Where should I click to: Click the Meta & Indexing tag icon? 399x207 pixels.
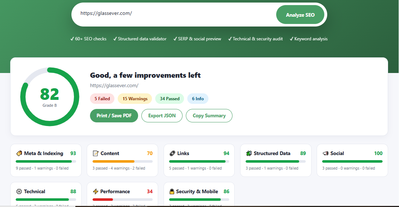tap(19, 153)
